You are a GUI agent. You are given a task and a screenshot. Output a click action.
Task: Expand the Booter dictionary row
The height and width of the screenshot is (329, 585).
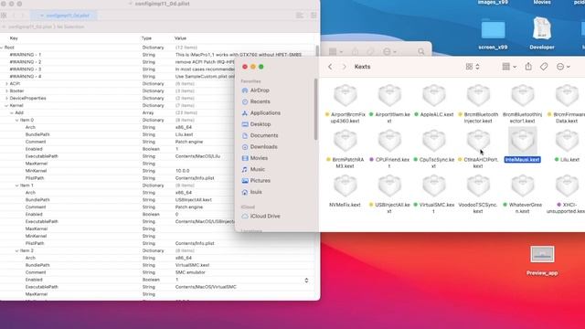(x=6, y=91)
